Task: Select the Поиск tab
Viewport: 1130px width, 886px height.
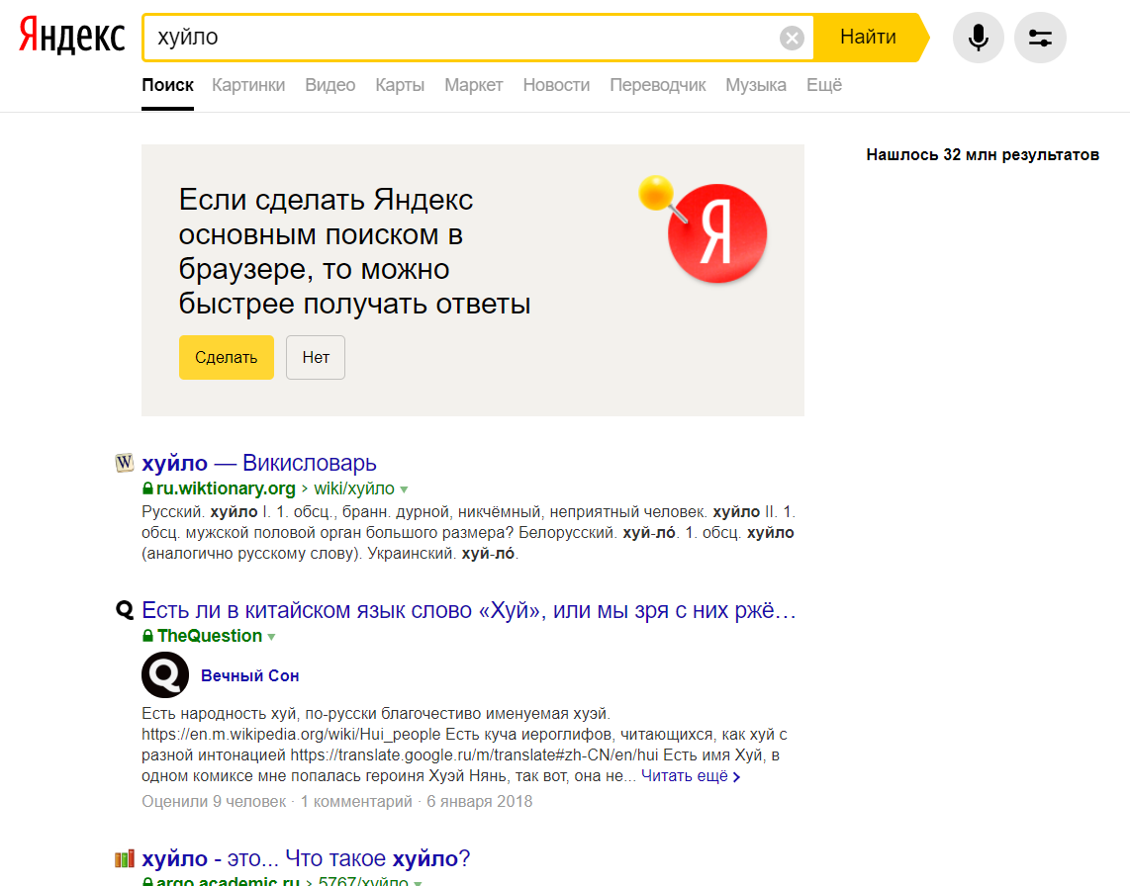Action: (x=167, y=85)
